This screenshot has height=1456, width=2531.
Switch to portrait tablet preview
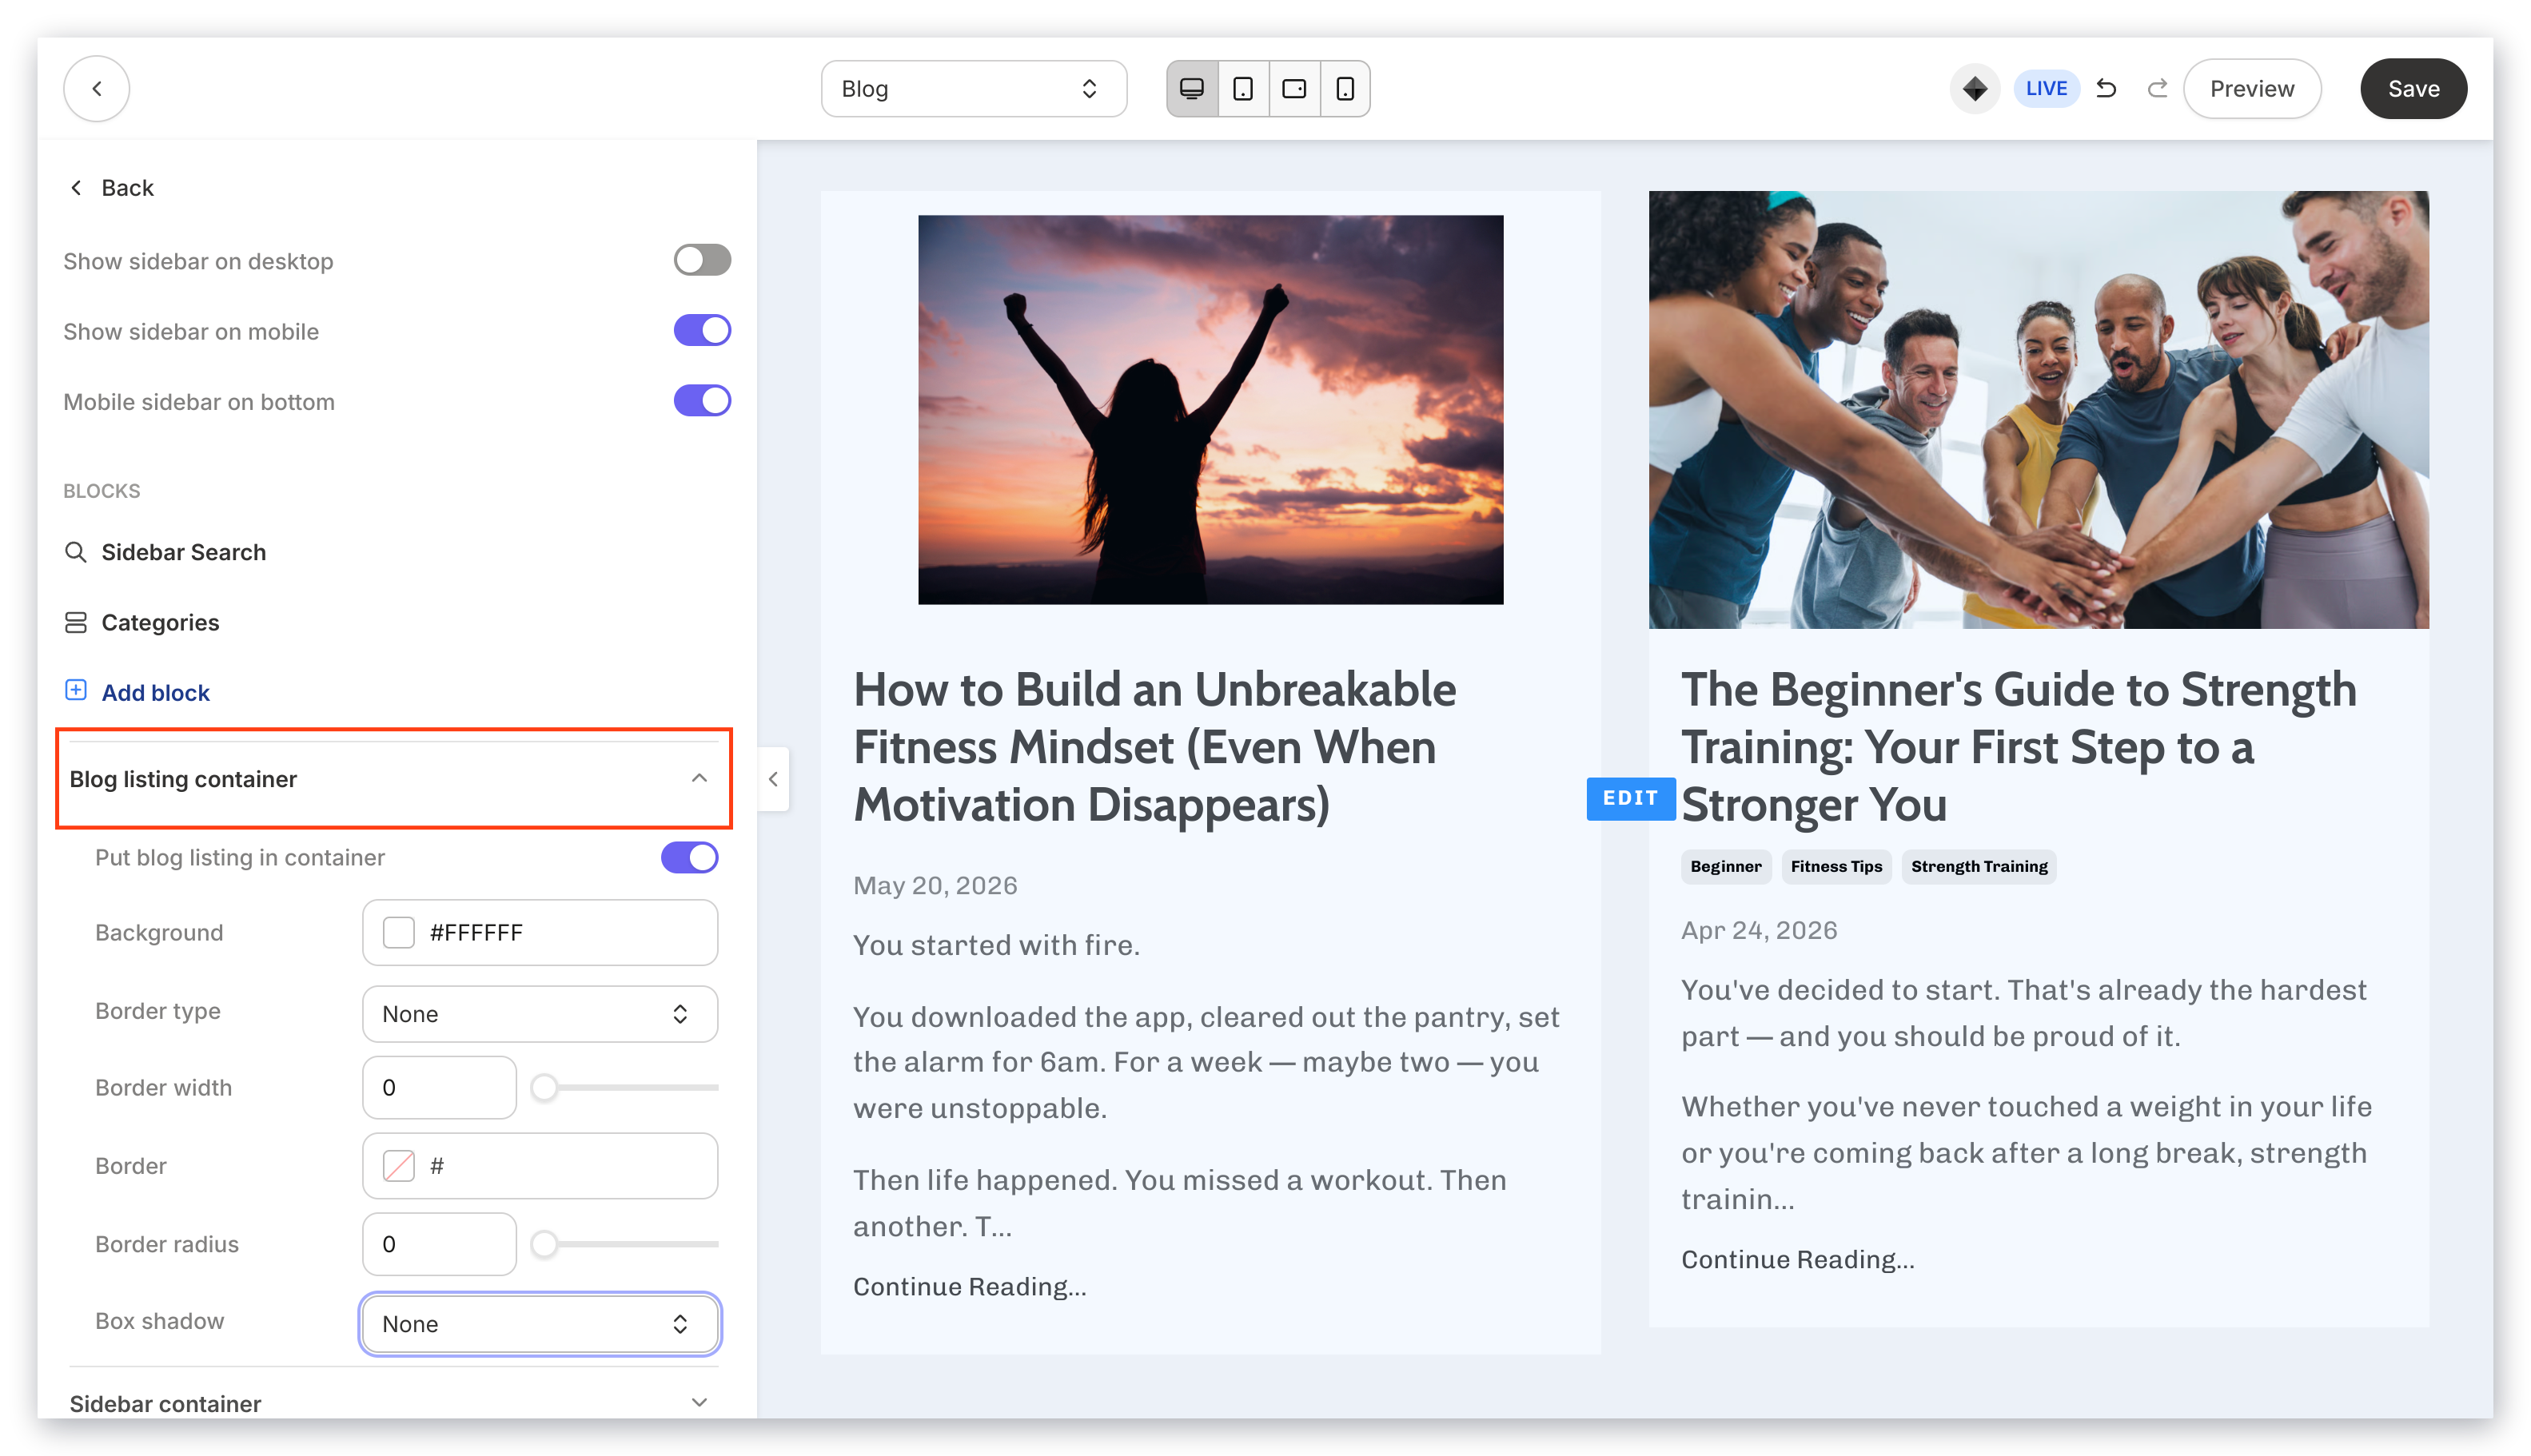coord(1242,88)
